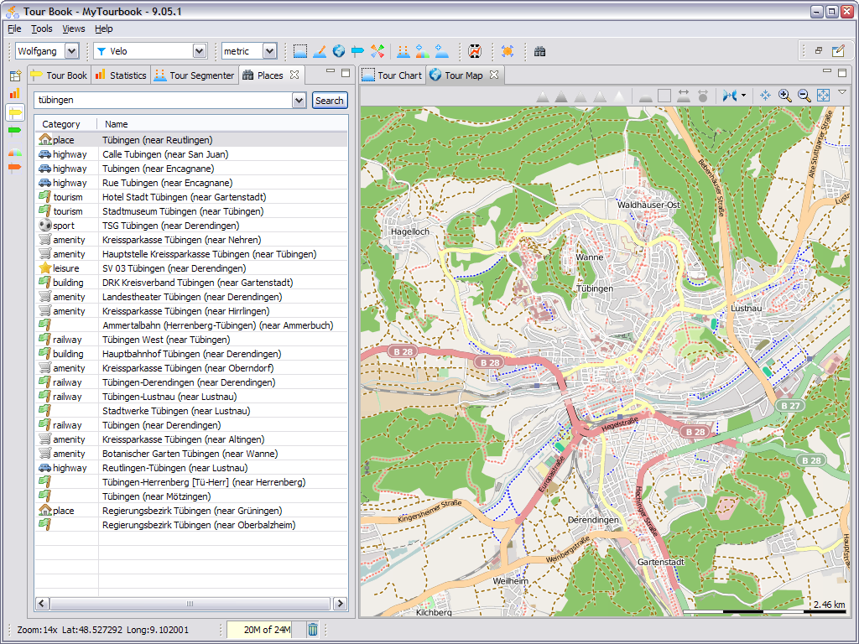The height and width of the screenshot is (644, 859).
Task: Click the restore window icon near perspective switcher
Action: (819, 50)
